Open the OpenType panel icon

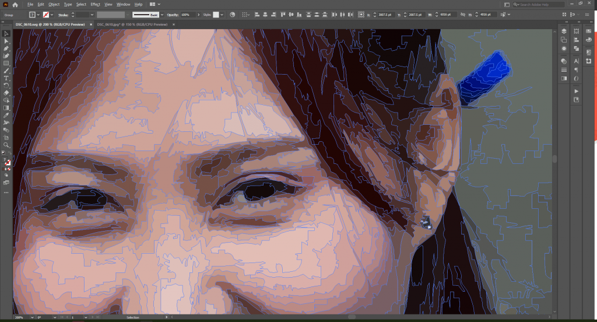point(577,79)
